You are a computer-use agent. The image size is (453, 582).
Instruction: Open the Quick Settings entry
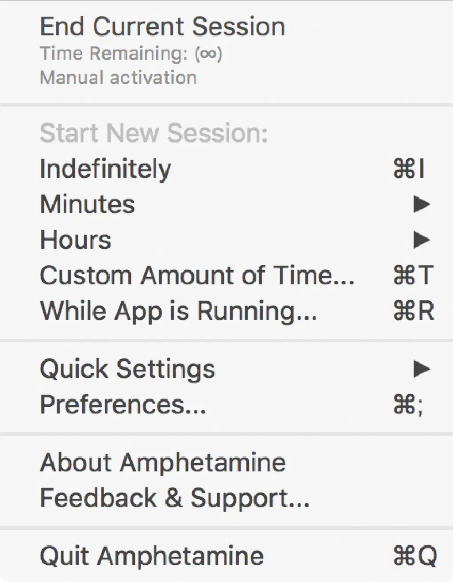127,369
